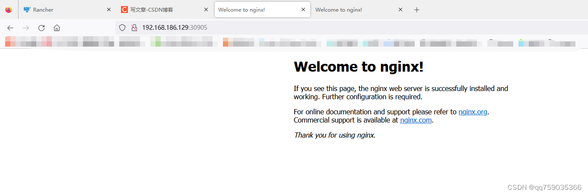Close the 写文章-CSDN博客 tab
The width and height of the screenshot is (588, 195).
click(206, 9)
